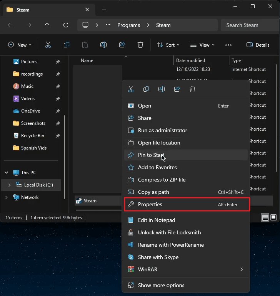This screenshot has height=296, width=280.
Task: Collapse the This PC tree node
Action: [7, 173]
